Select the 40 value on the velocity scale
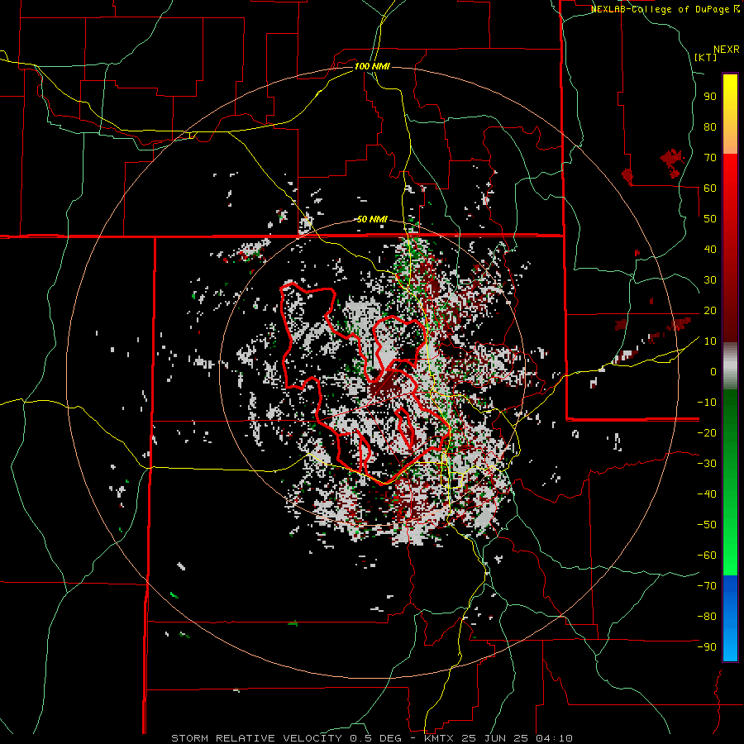Image resolution: width=744 pixels, height=744 pixels. [710, 250]
